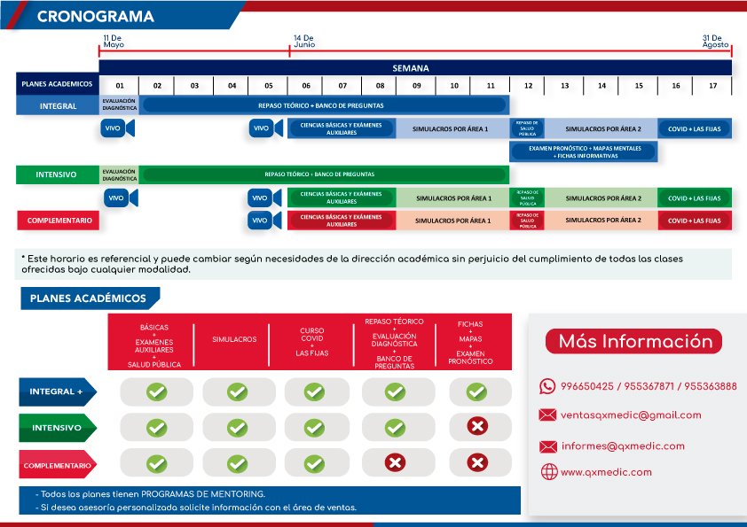The width and height of the screenshot is (747, 527).
Task: Click 'Si desea asesoría personalizada' line
Action: (x=196, y=508)
